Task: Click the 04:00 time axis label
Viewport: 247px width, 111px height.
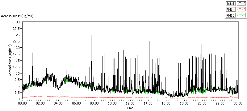Action: click(x=58, y=103)
